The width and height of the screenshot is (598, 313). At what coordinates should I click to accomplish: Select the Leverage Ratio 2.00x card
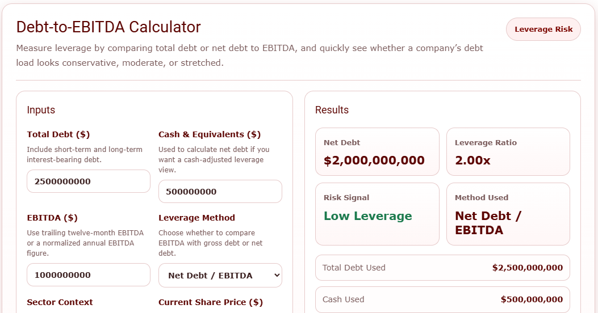[508, 152]
